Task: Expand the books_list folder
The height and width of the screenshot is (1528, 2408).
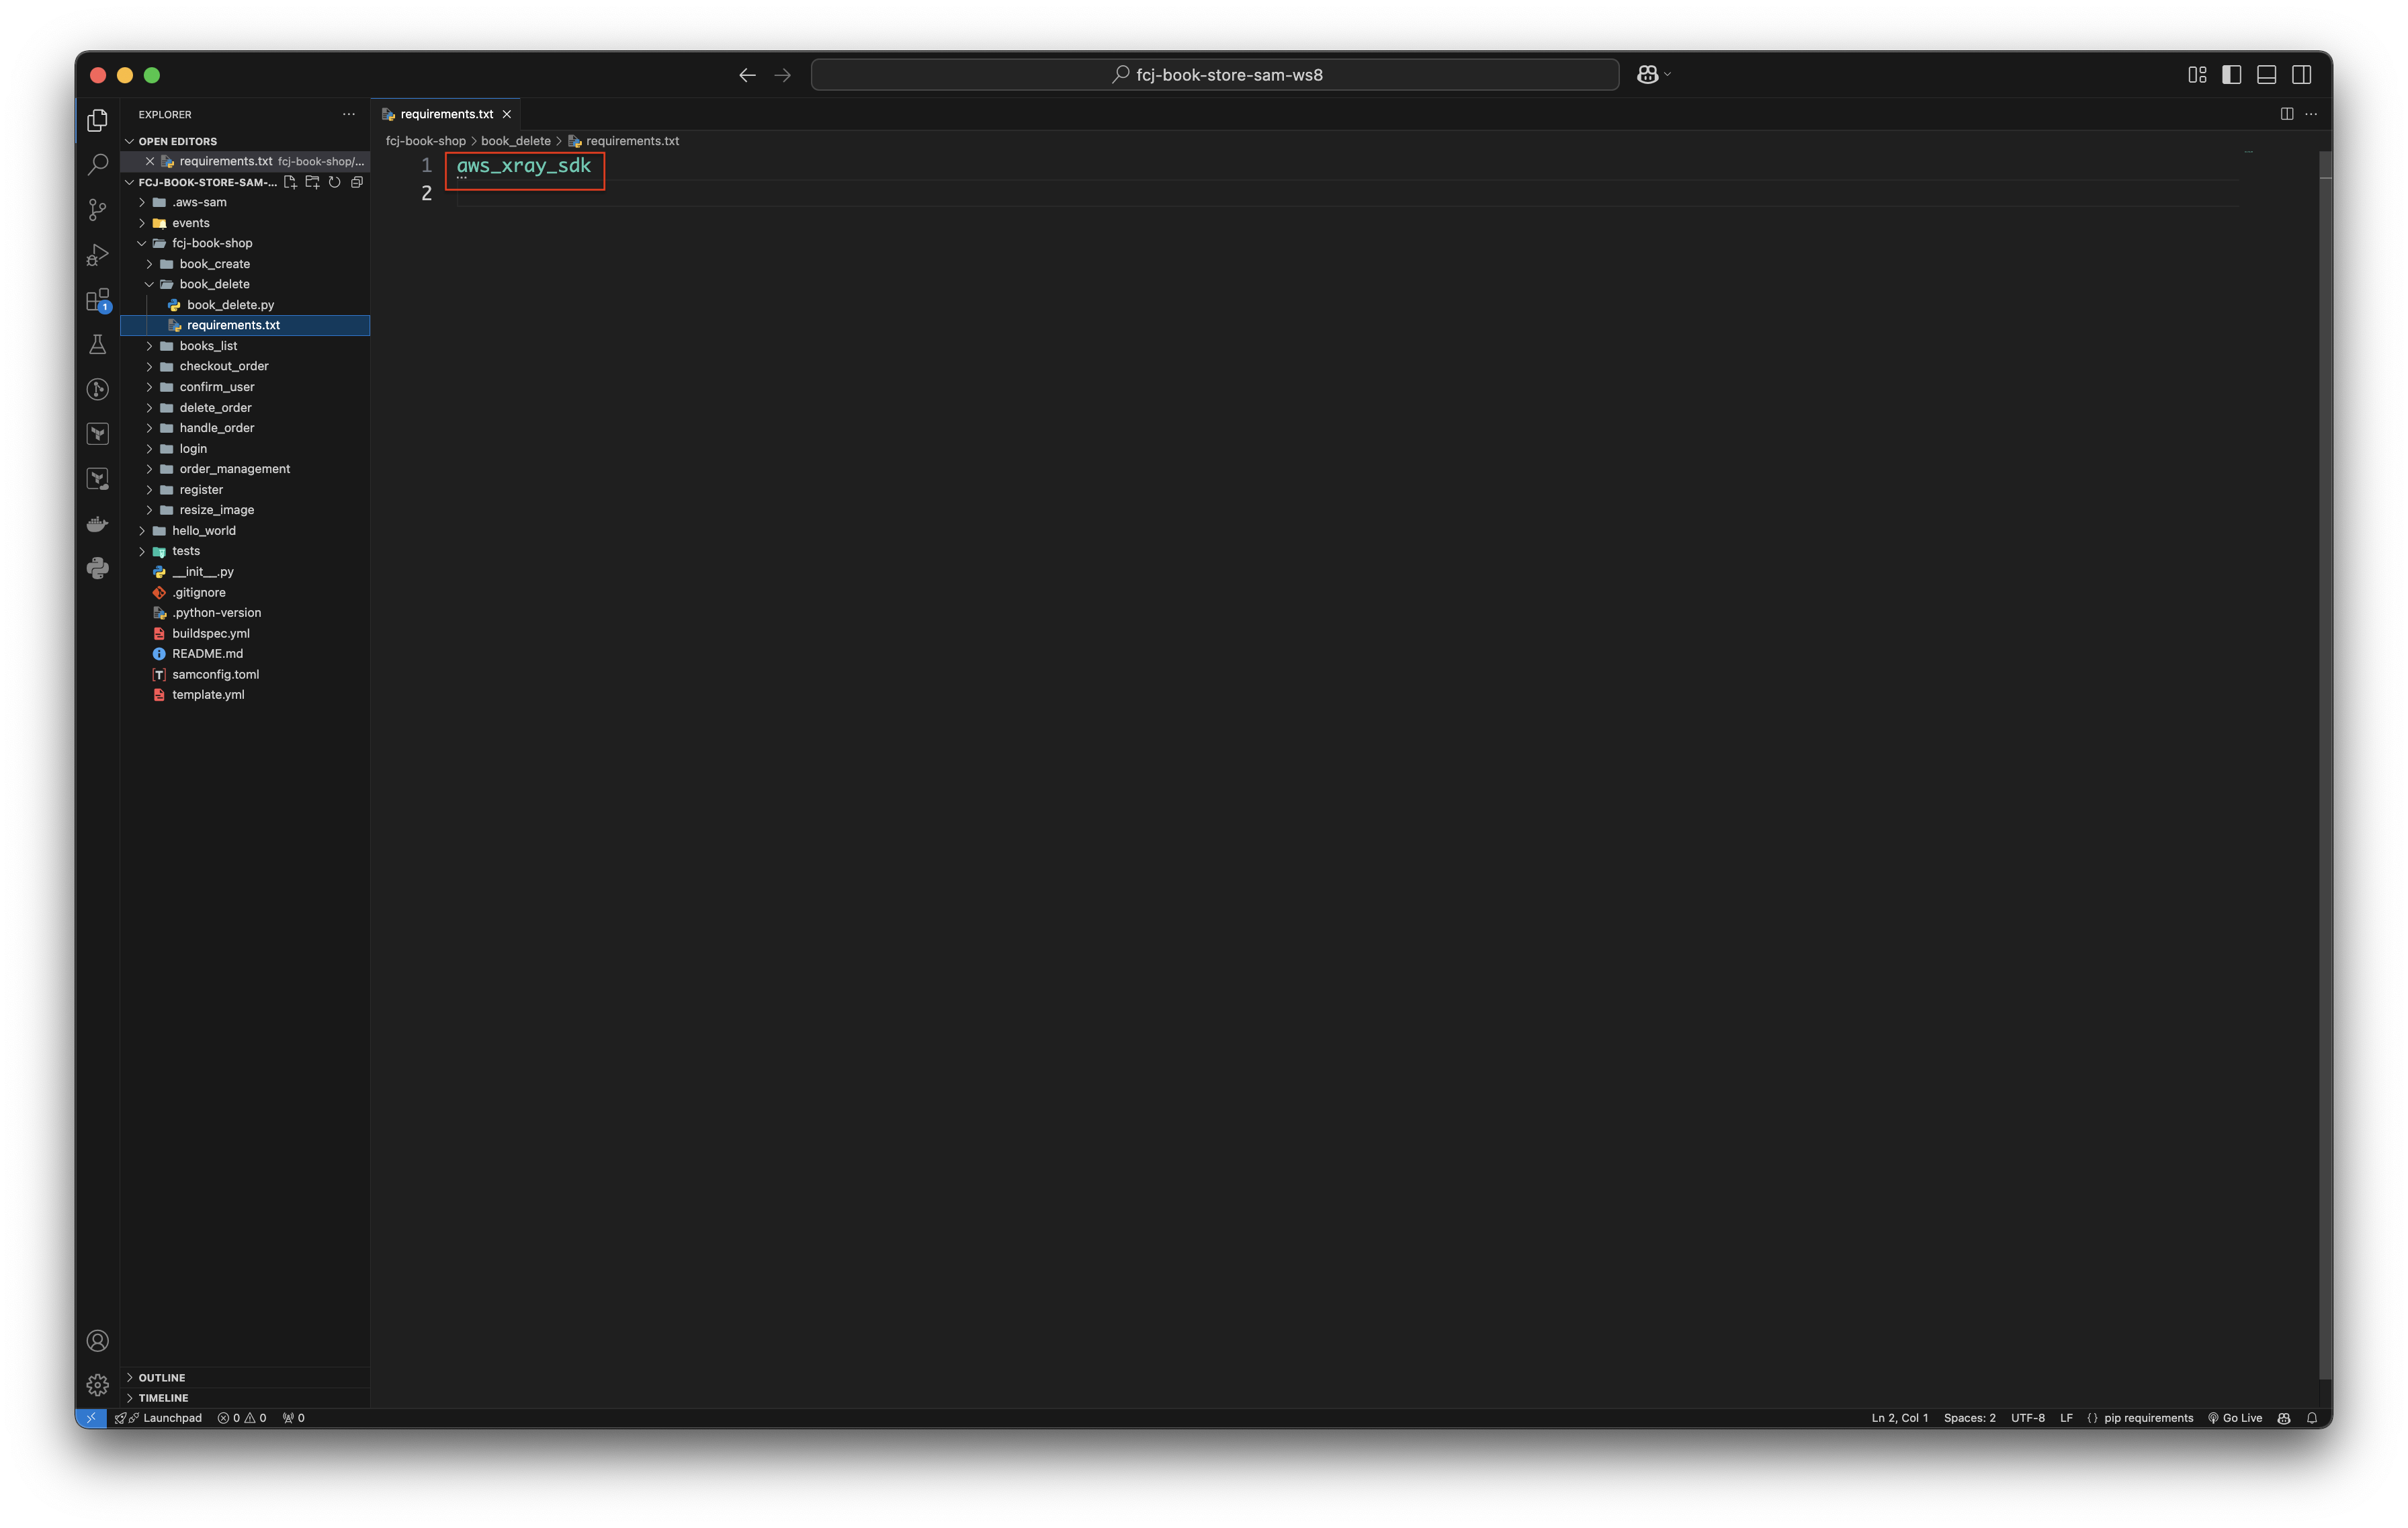Action: coord(150,346)
